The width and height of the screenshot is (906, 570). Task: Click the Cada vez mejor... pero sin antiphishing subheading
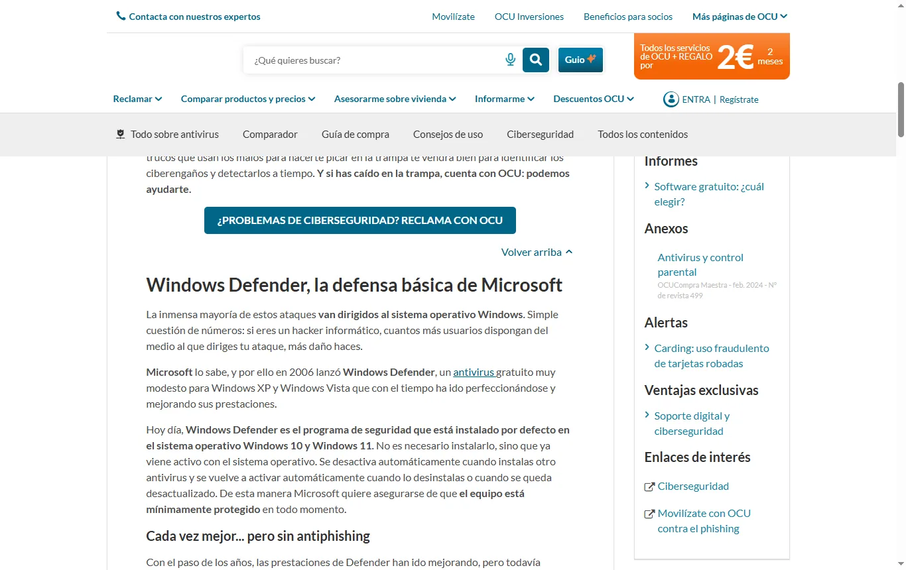click(x=258, y=536)
